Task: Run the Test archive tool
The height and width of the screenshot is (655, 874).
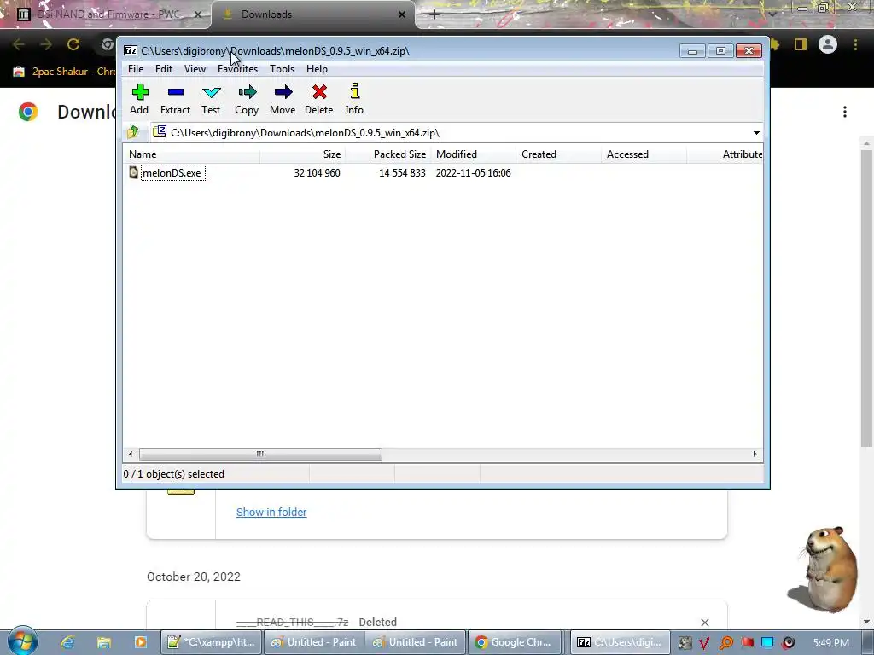Action: click(x=212, y=92)
